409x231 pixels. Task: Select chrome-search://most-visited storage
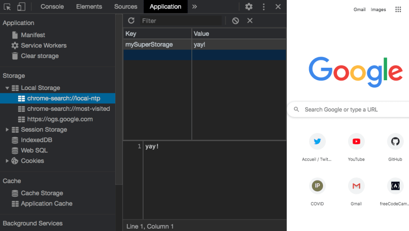coord(68,109)
